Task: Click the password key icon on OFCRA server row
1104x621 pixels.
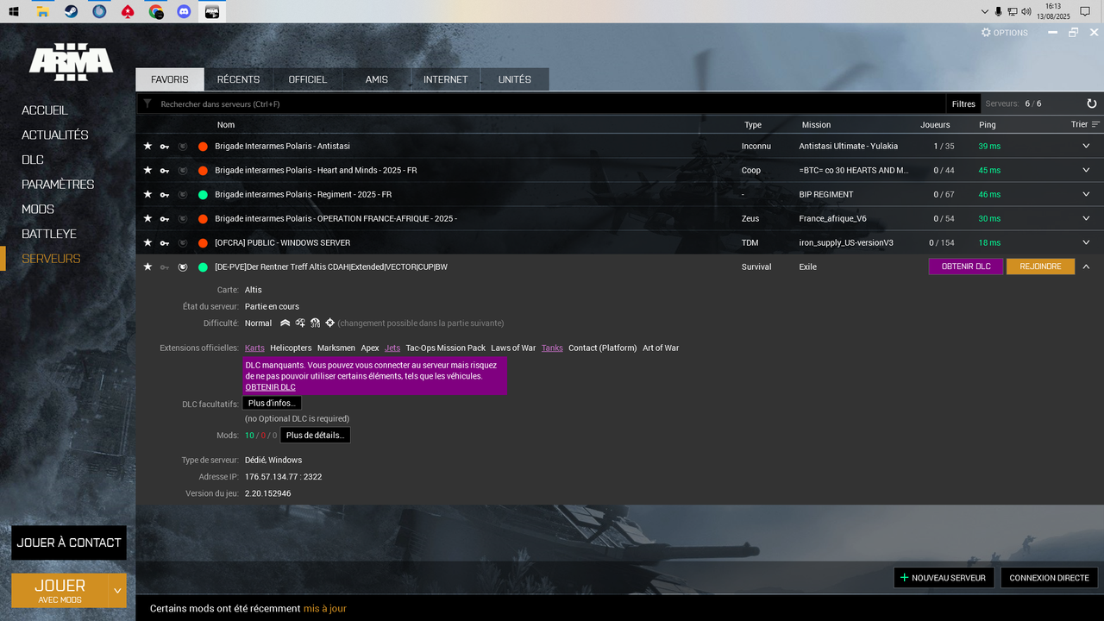Action: [x=164, y=242]
